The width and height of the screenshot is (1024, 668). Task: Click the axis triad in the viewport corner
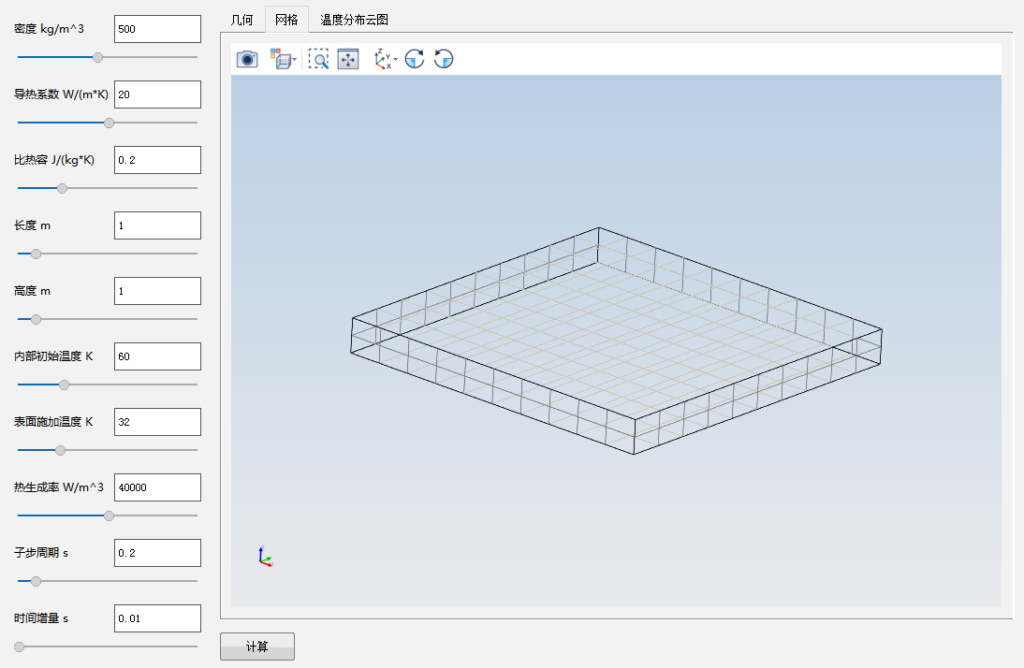pyautogui.click(x=265, y=557)
